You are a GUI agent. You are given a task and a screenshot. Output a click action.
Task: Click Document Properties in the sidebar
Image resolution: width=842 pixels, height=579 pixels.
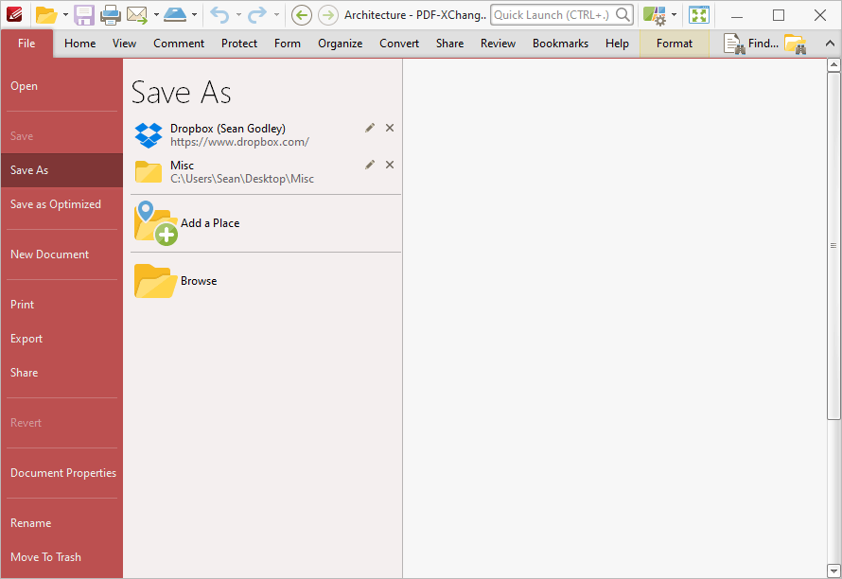(x=63, y=473)
